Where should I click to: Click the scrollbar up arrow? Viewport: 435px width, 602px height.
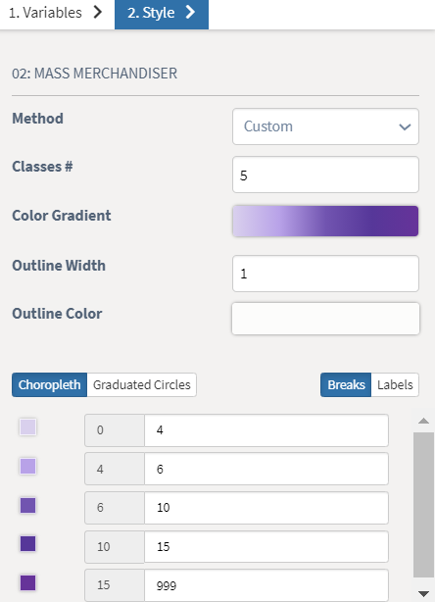click(423, 422)
